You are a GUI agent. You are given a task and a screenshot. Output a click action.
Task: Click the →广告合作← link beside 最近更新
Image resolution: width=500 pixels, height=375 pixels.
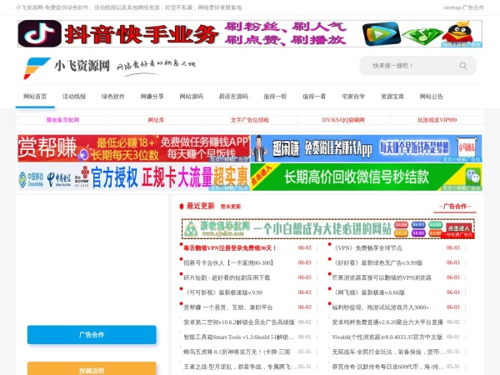pyautogui.click(x=455, y=207)
